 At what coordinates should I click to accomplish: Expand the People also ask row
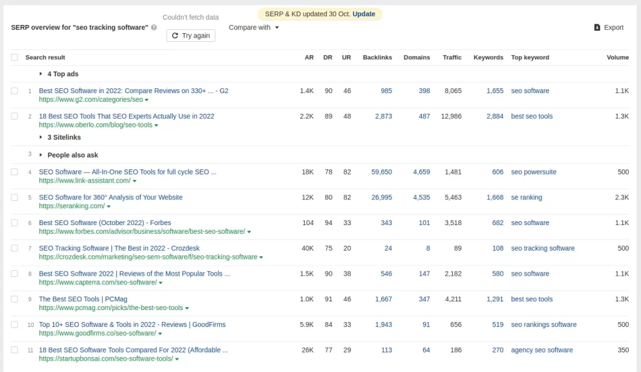tap(41, 155)
